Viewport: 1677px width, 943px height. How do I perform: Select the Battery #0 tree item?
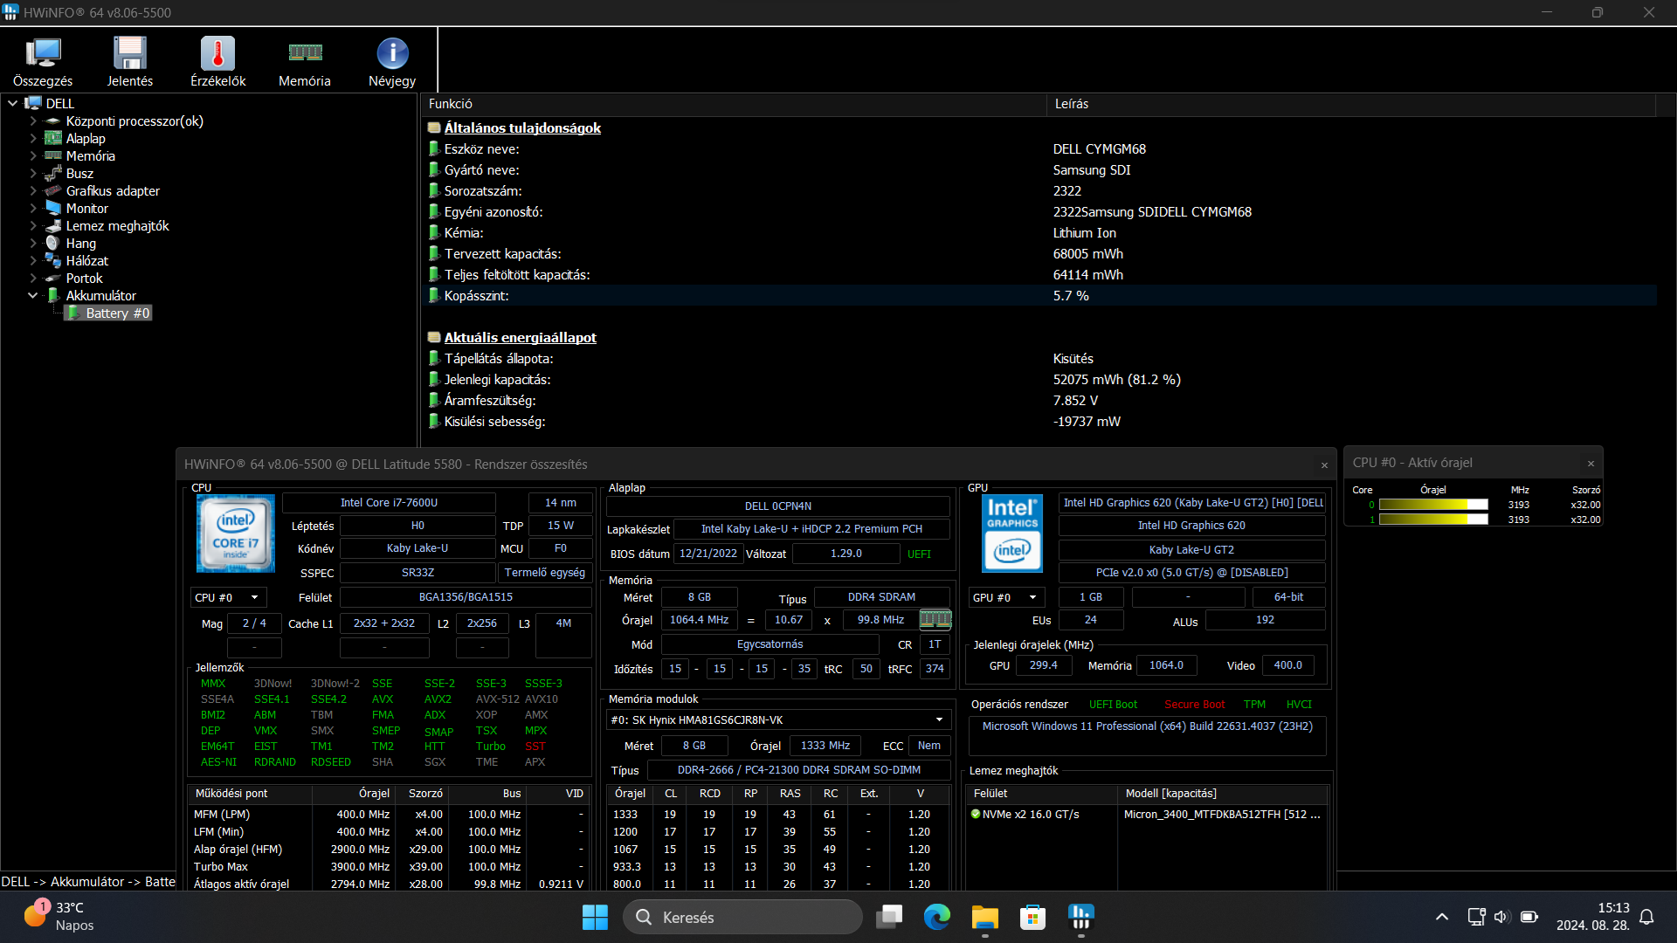tap(118, 313)
